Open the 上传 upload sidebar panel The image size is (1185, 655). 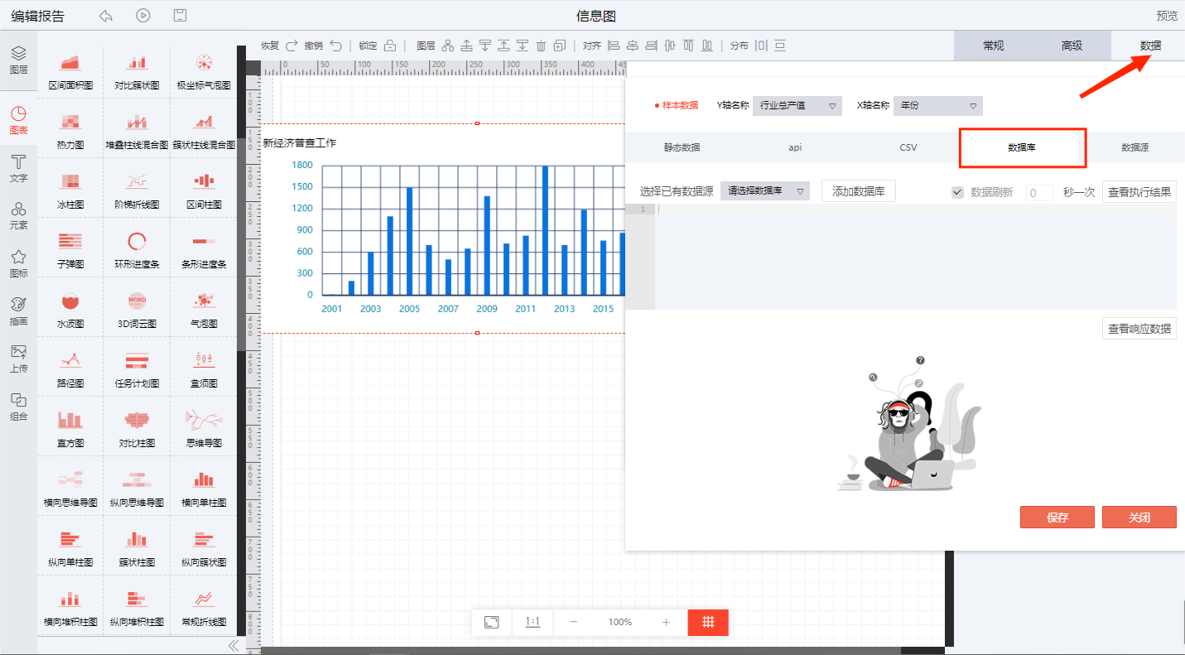[18, 359]
